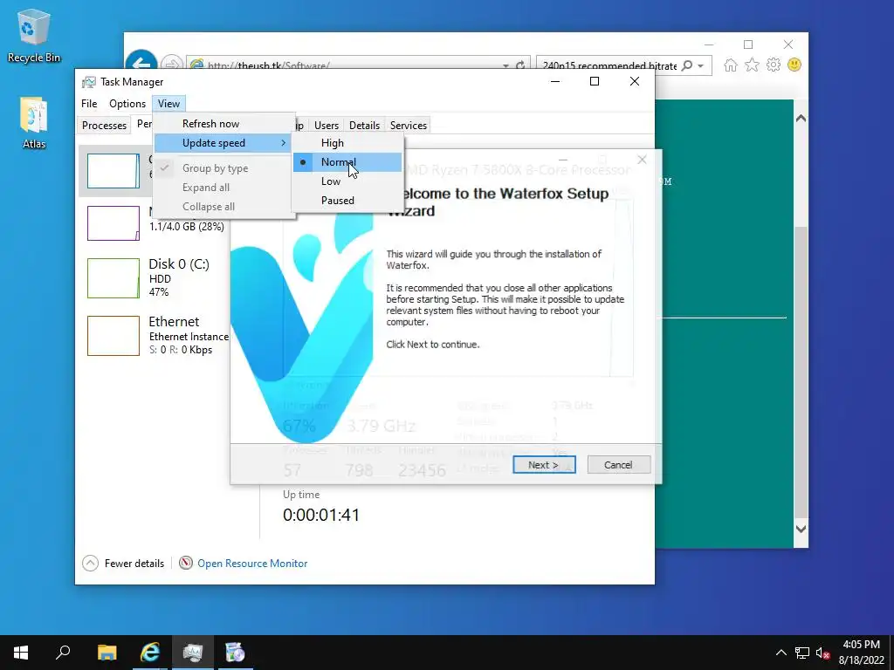Select the Ethernet graph thumbnail
The height and width of the screenshot is (670, 894).
click(x=113, y=336)
